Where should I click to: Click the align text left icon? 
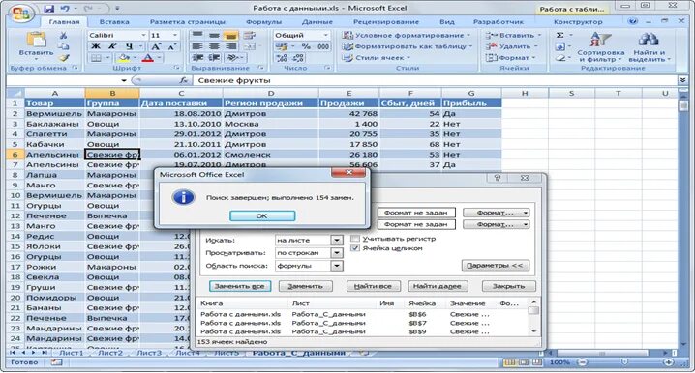tap(197, 46)
